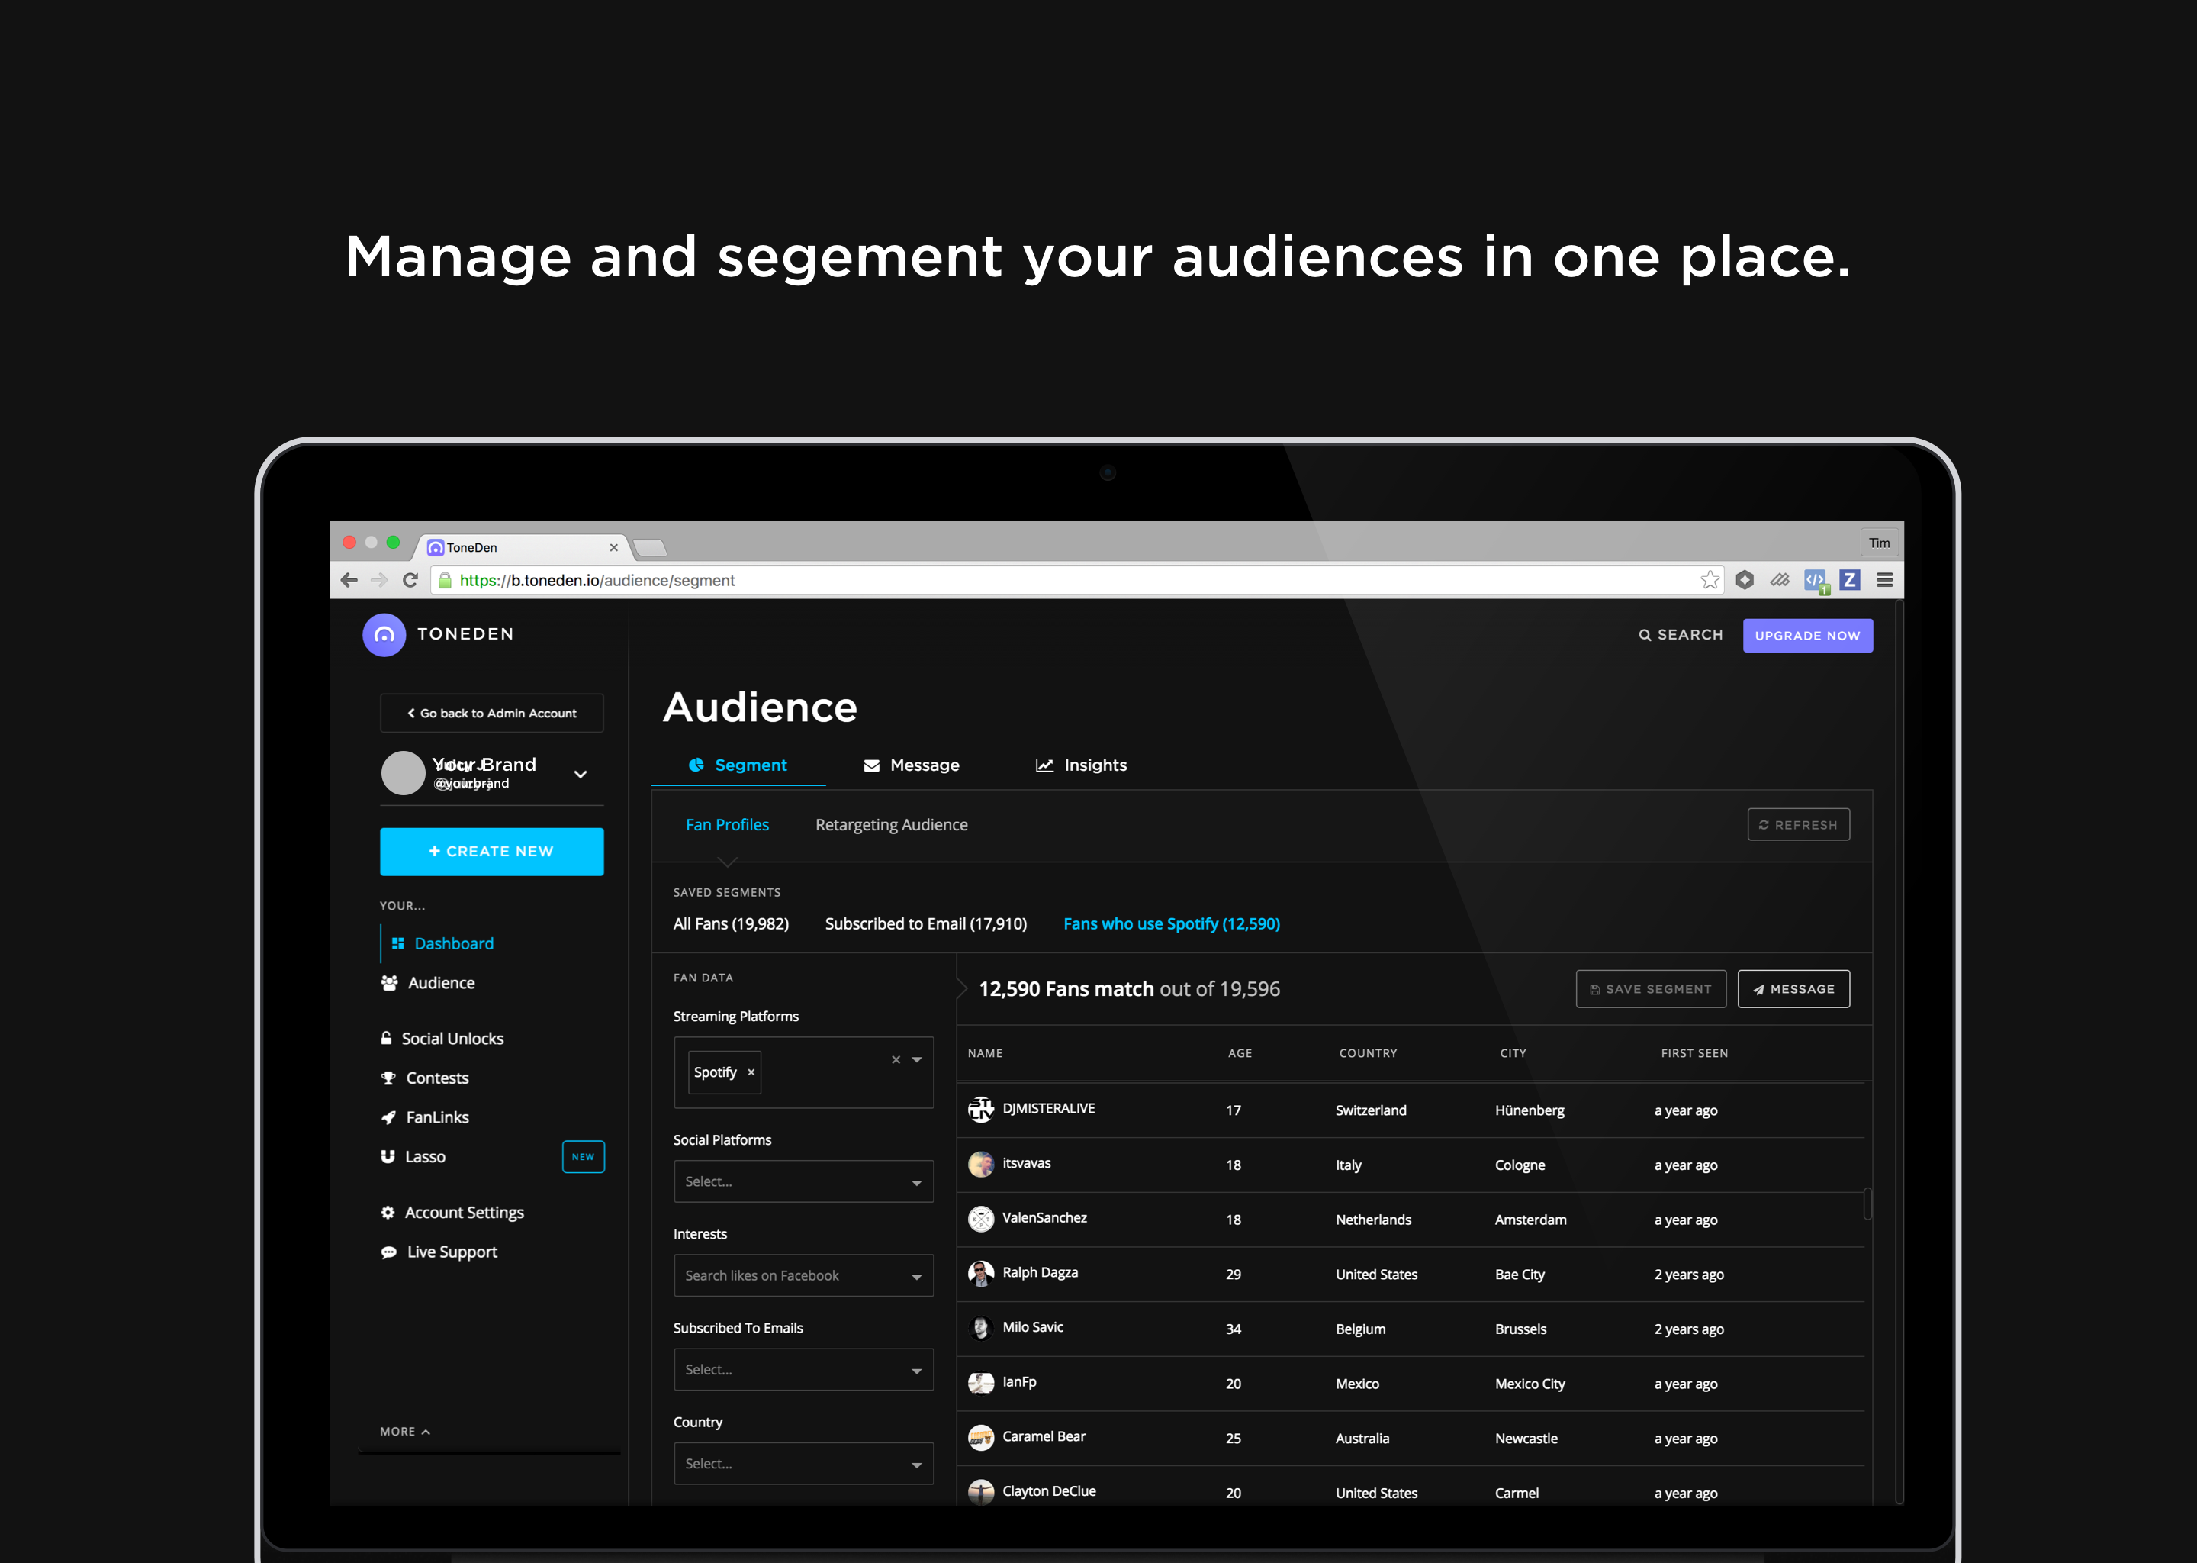Click the ToneDen logo icon

384,634
